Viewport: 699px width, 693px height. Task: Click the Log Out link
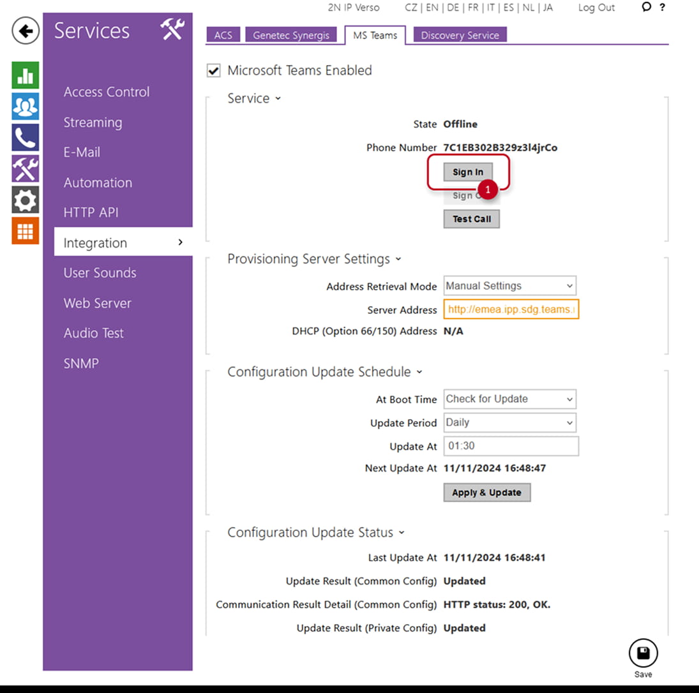click(596, 8)
